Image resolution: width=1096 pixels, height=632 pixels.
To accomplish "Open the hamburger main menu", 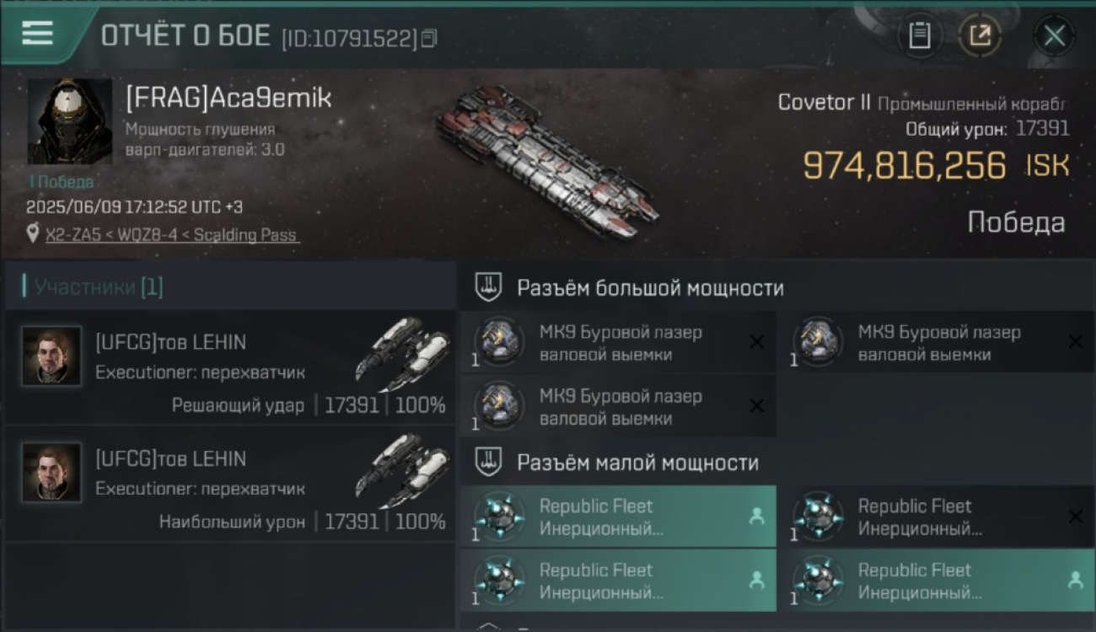I will coord(37,33).
